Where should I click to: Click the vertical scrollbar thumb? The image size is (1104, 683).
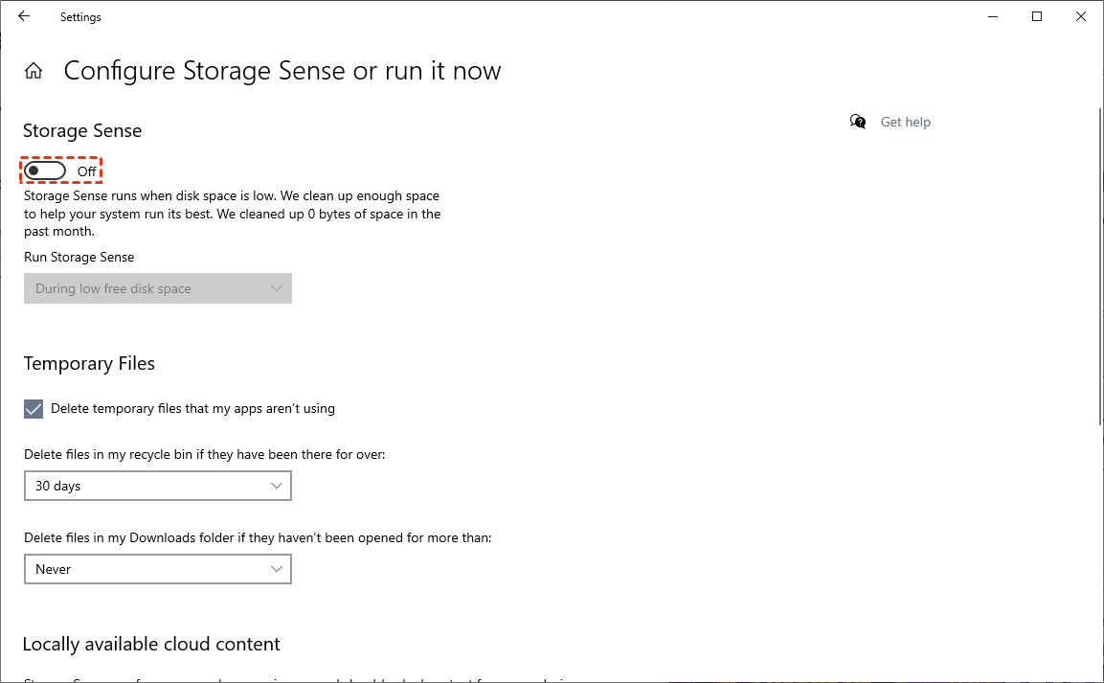(1098, 268)
